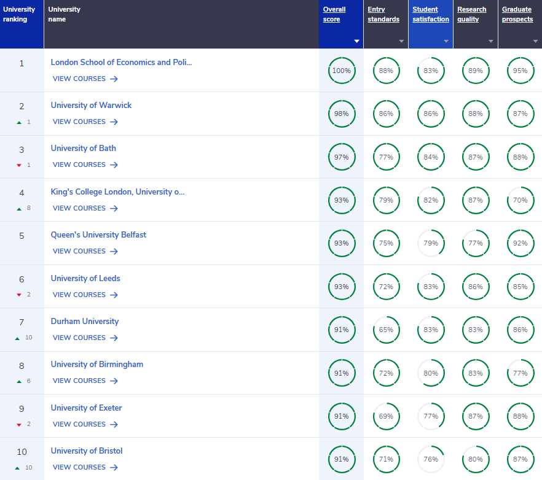View courses for University of Bristol

click(x=85, y=467)
